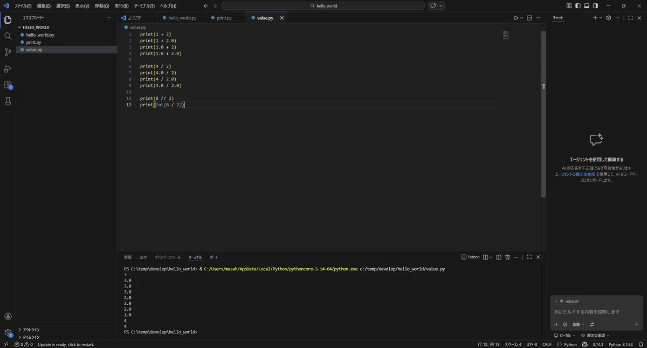Open the 編集 menu
Viewport: 647px width, 348px height.
coord(44,6)
